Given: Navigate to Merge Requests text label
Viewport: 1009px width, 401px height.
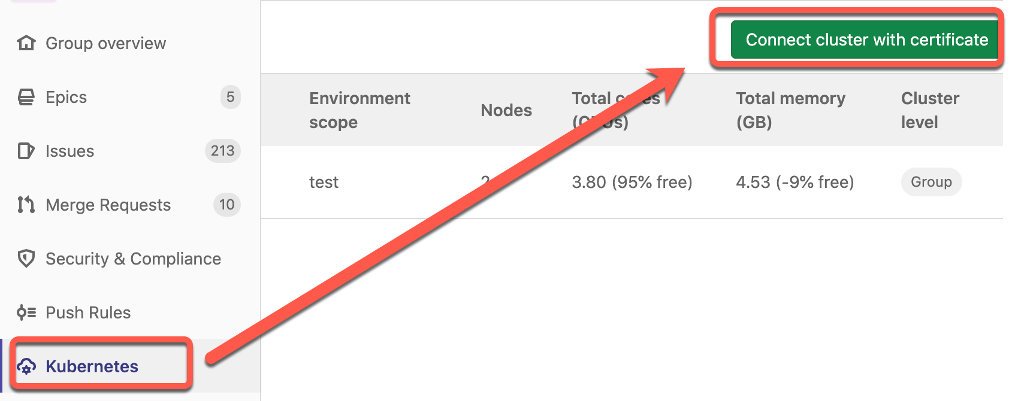Looking at the screenshot, I should (108, 205).
